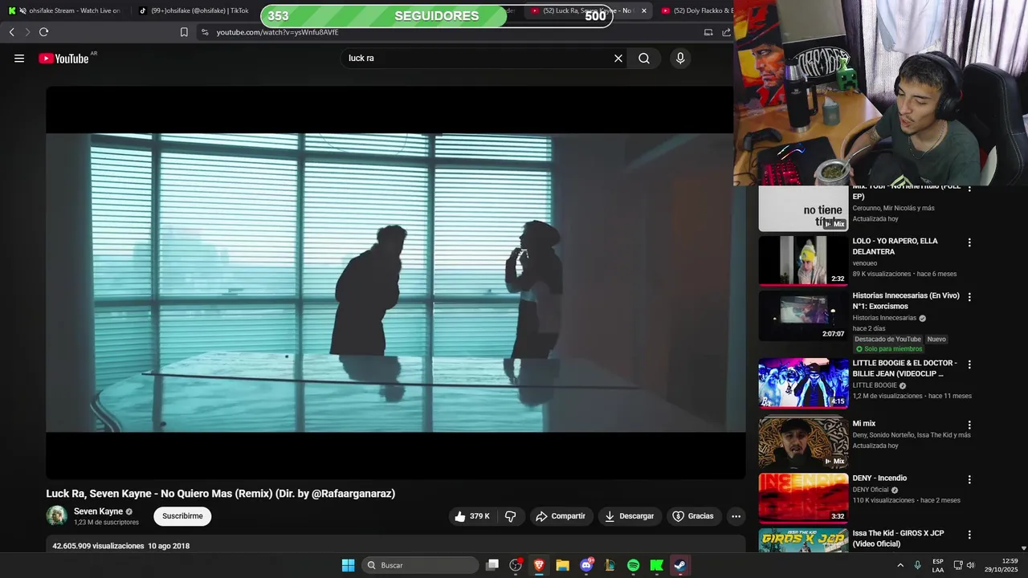
Task: Start voice search with microphone icon
Action: pos(680,58)
